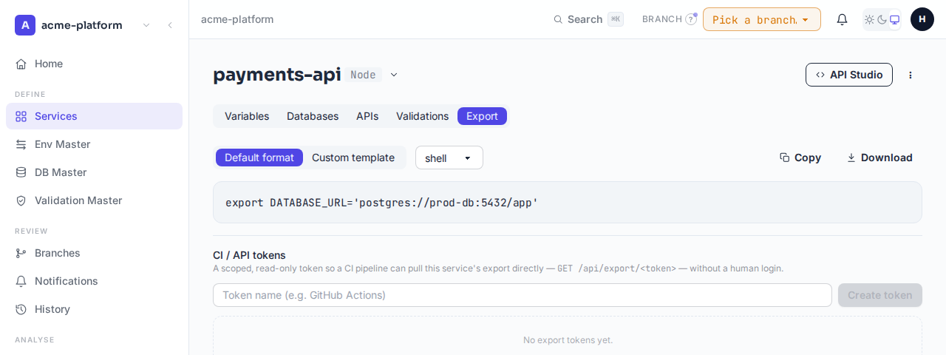The height and width of the screenshot is (355, 946).
Task: Click the search magnifier icon
Action: coord(558,19)
